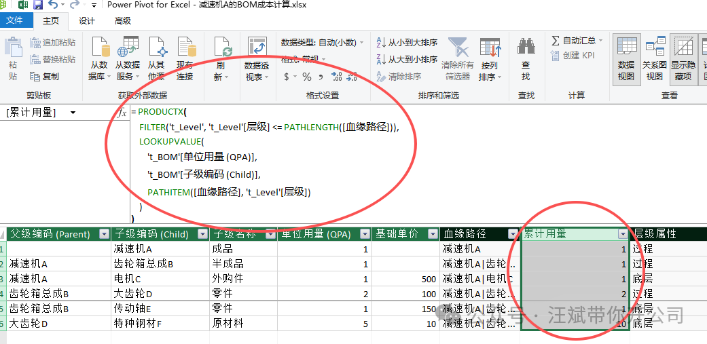Click the percent format style button

coord(307,77)
